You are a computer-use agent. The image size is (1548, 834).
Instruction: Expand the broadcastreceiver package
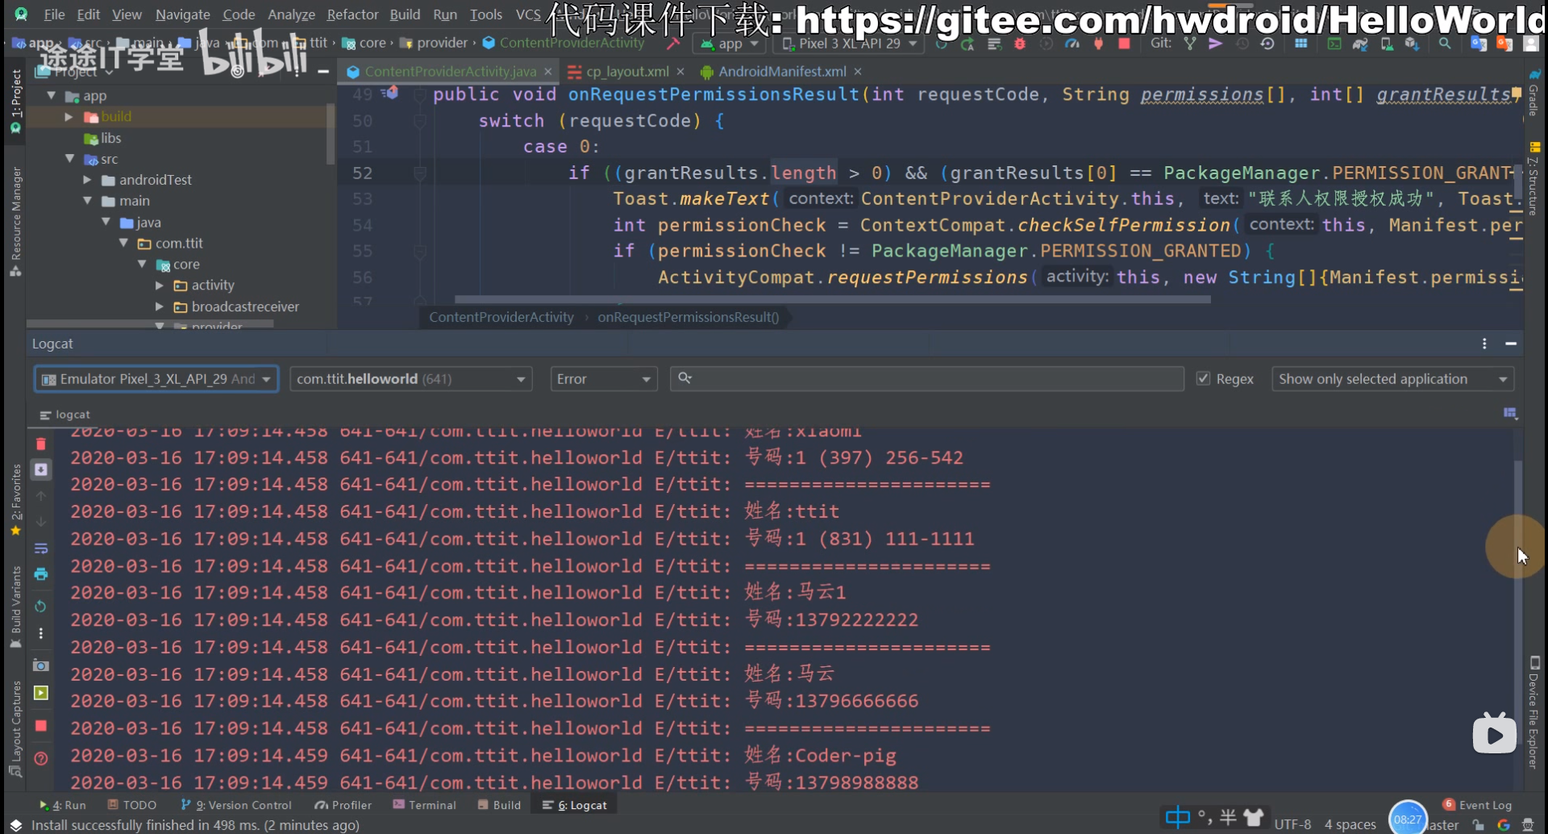(x=160, y=306)
